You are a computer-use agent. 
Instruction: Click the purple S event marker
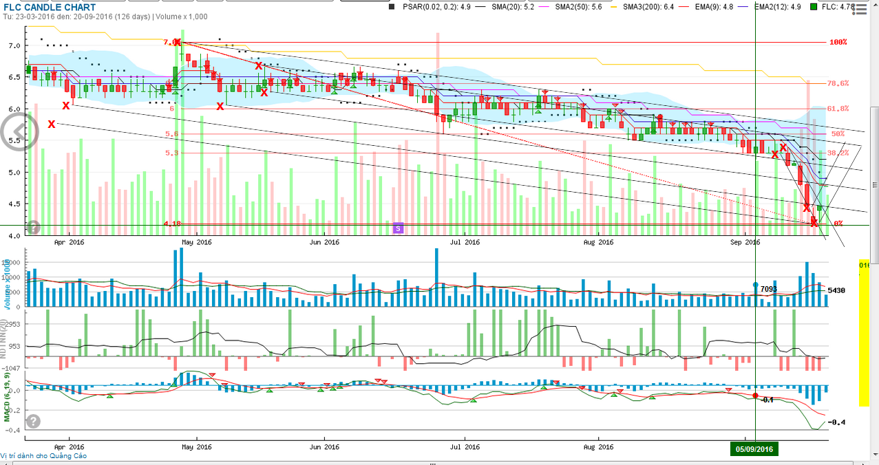(397, 227)
